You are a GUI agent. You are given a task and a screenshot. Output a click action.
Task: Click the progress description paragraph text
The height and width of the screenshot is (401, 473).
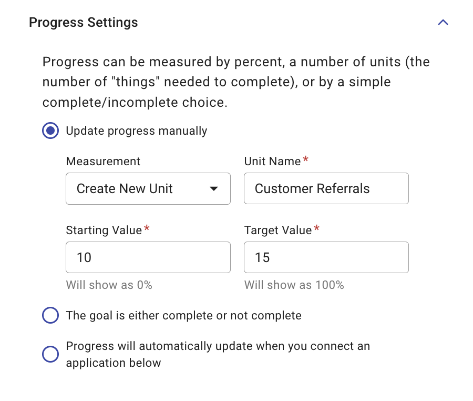pos(236,82)
